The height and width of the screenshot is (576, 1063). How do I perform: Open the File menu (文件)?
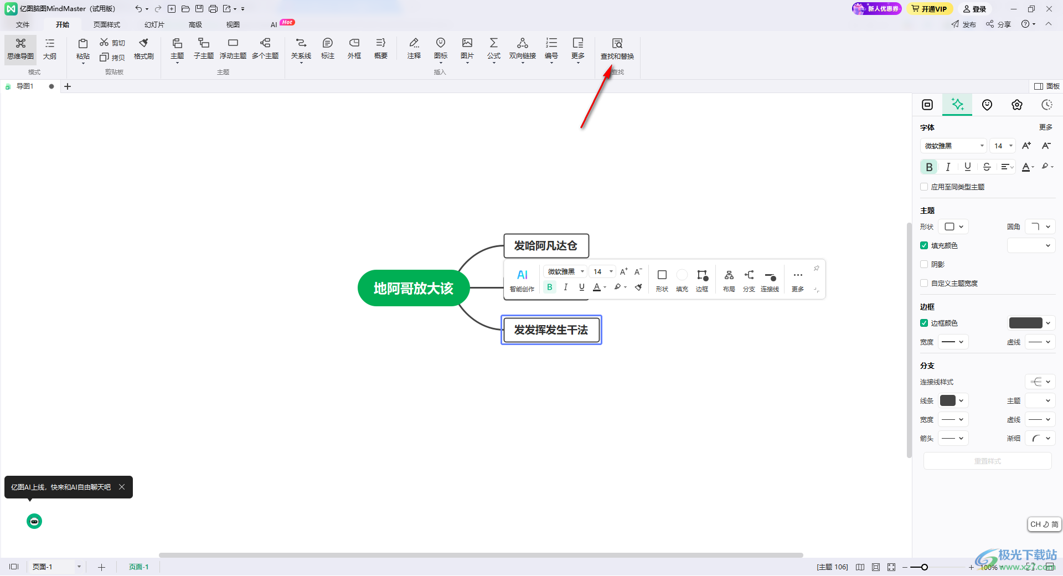[23, 24]
